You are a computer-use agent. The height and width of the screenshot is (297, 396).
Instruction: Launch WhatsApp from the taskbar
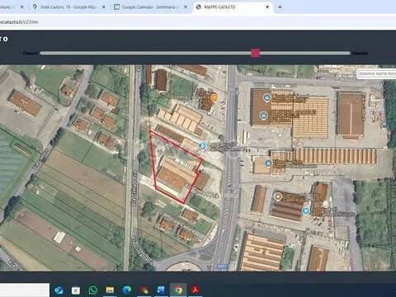(92, 290)
